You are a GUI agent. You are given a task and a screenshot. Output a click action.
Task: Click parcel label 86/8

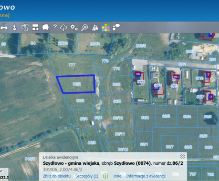pyautogui.click(x=116, y=84)
